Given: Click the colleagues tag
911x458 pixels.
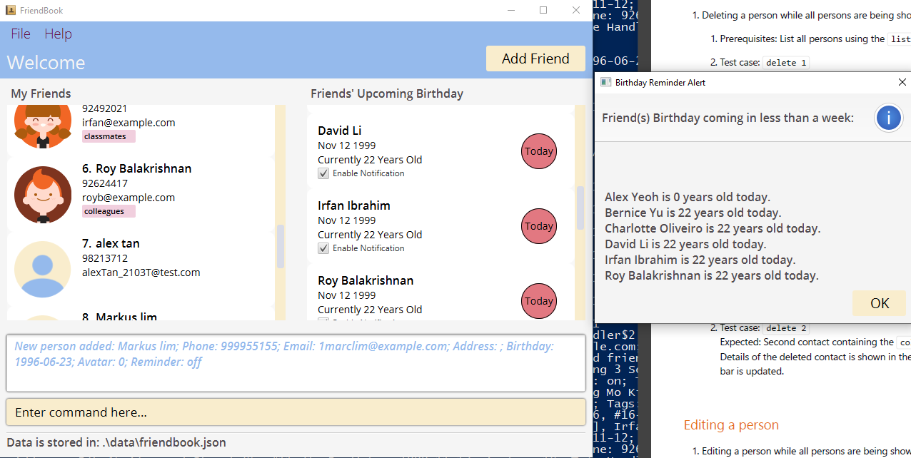Looking at the screenshot, I should tap(109, 211).
